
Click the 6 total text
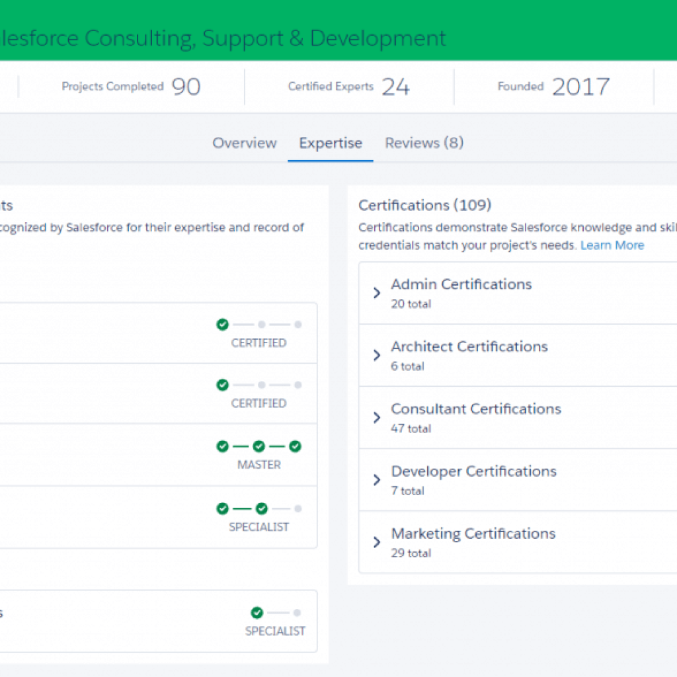[407, 366]
